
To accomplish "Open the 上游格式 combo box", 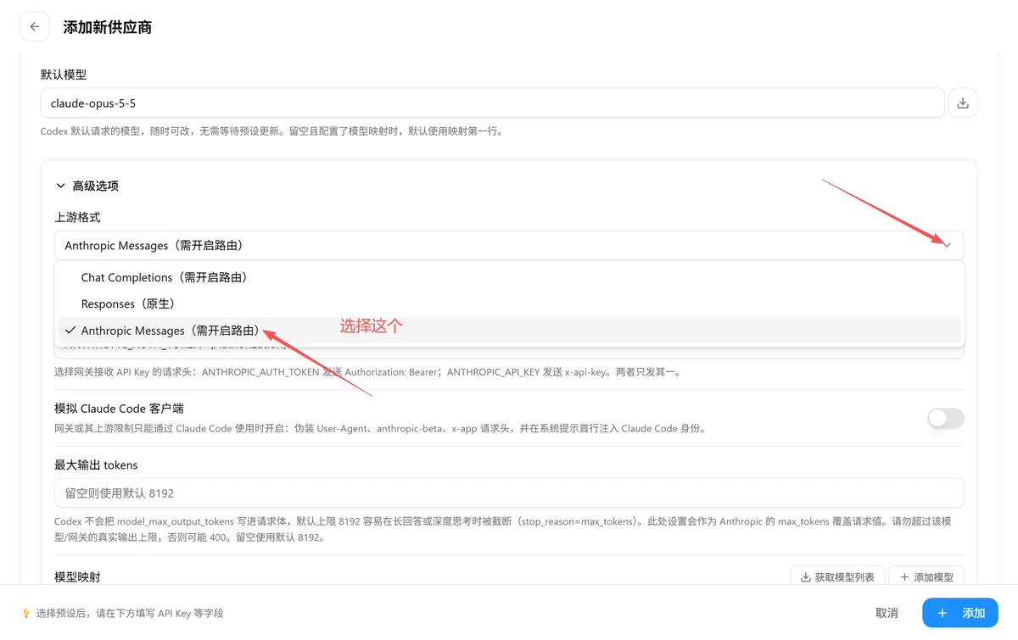I will coord(509,246).
